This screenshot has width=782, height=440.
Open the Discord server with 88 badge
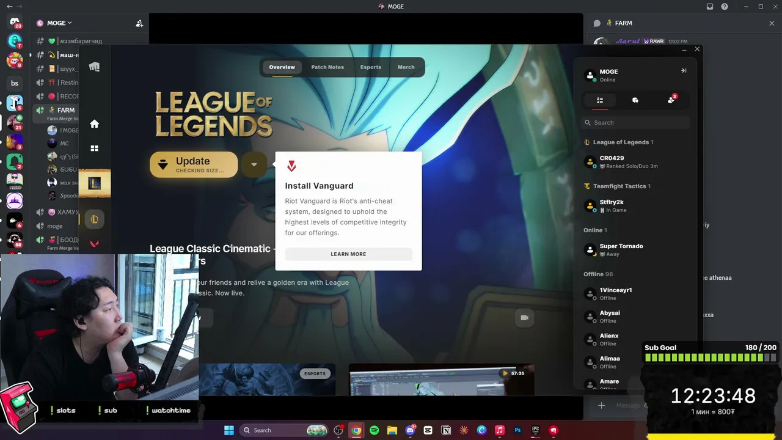[15, 241]
